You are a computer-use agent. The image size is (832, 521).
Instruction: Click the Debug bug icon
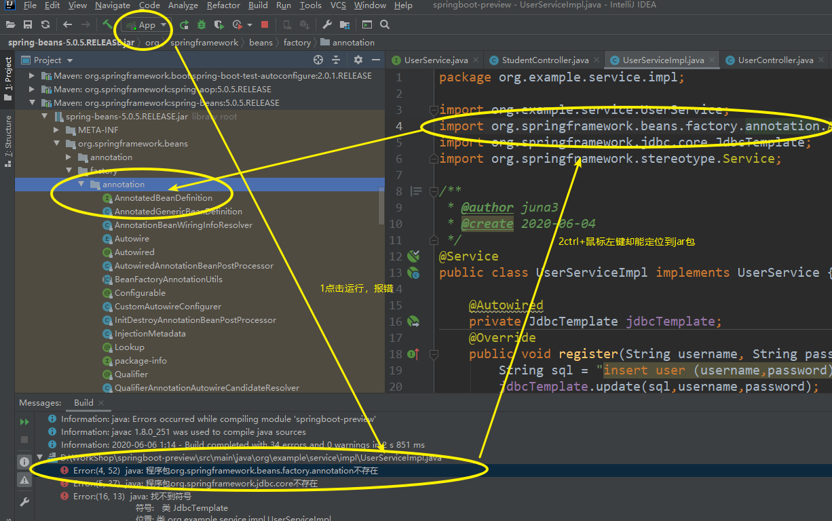coord(202,25)
